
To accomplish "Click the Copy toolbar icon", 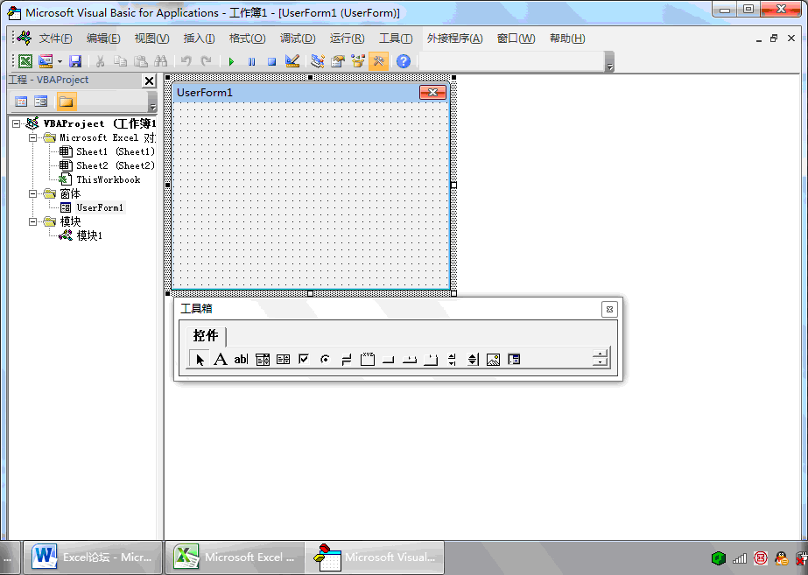I will click(x=120, y=61).
